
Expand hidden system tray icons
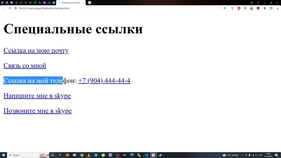pyautogui.click(x=242, y=155)
